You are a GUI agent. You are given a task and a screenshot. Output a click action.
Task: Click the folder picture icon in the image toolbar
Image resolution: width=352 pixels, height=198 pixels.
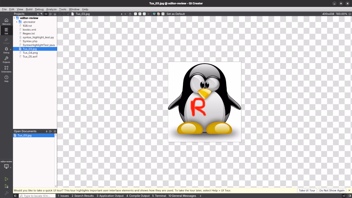coord(158,14)
